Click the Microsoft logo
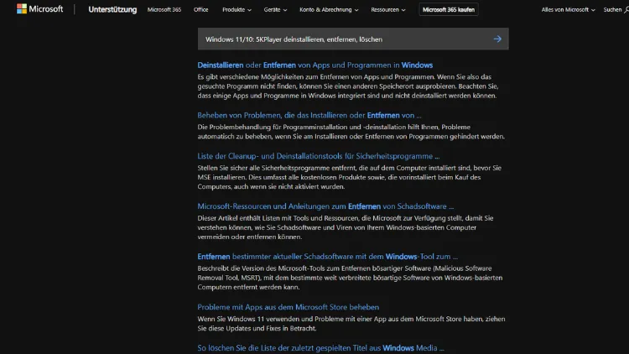Screen dimensions: 629x354 (x=39, y=9)
